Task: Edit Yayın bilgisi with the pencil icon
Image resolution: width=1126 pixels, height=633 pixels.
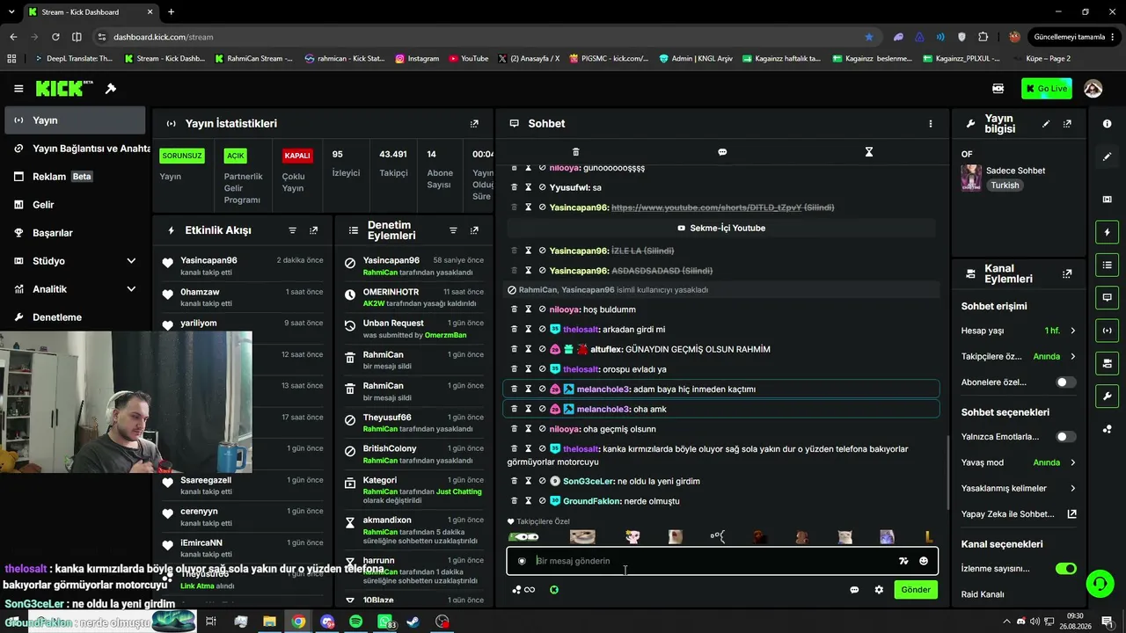Action: (x=1046, y=124)
